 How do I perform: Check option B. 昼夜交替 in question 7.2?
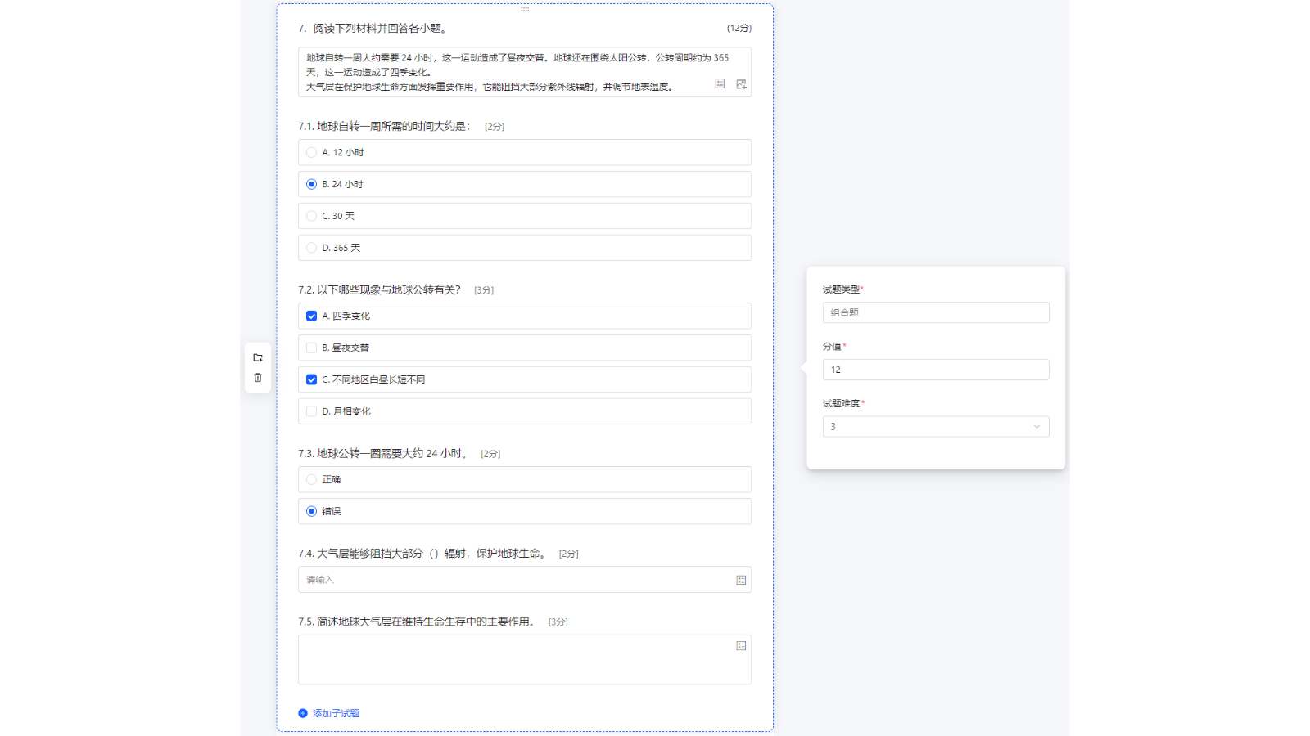[x=312, y=348]
